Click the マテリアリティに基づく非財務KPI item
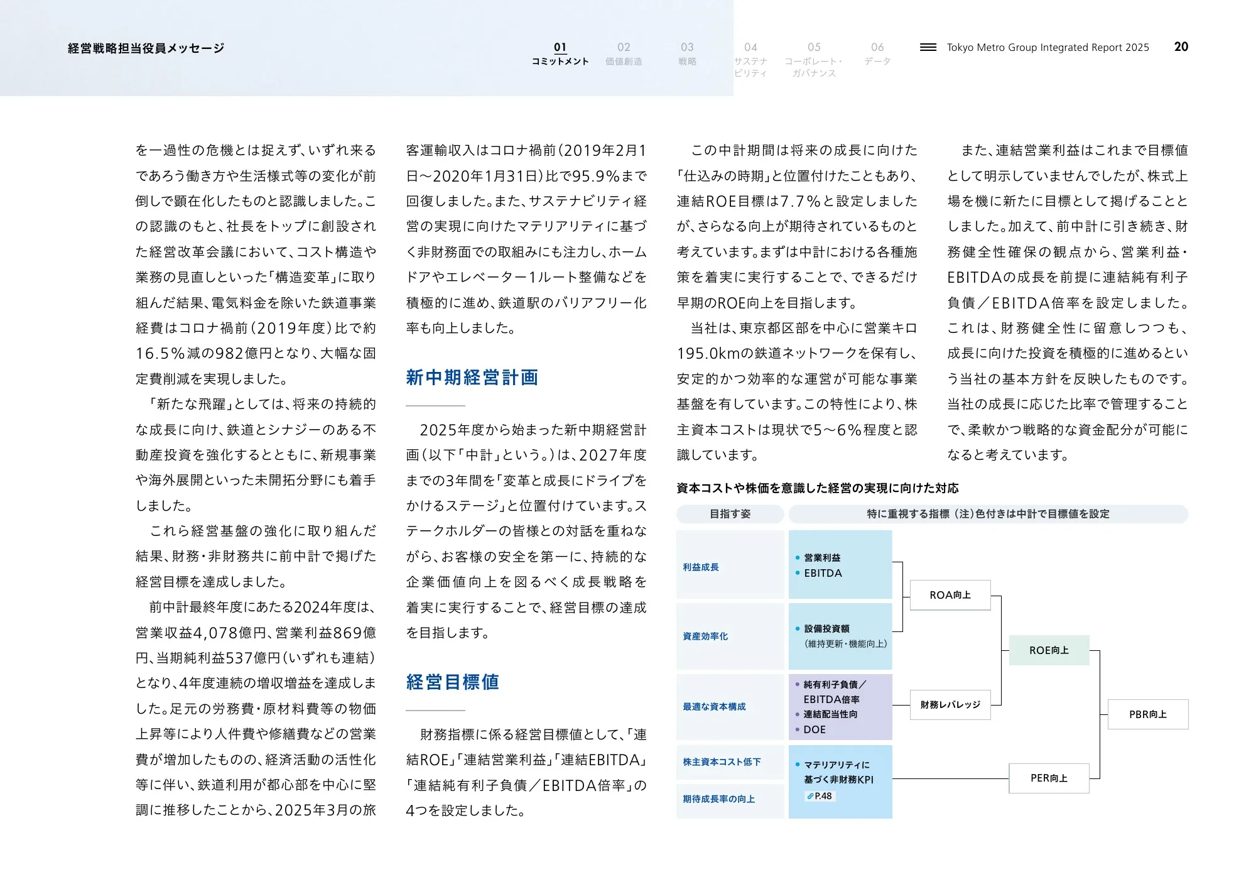The image size is (1256, 889). [x=834, y=772]
